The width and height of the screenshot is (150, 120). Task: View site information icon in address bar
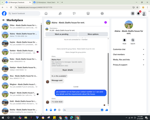tap(16, 7)
